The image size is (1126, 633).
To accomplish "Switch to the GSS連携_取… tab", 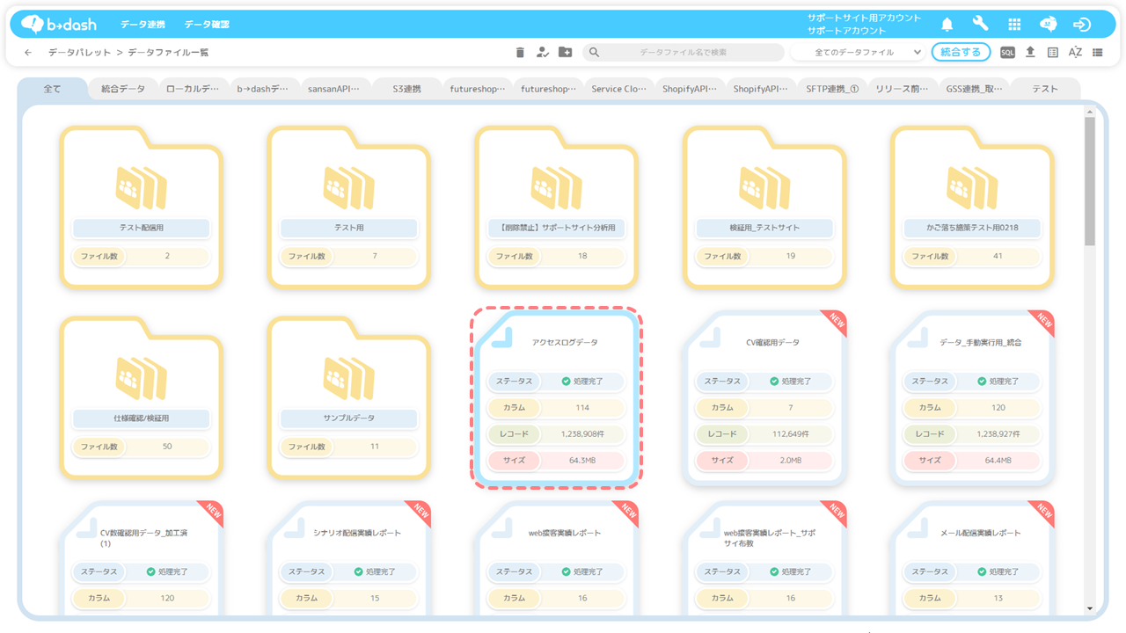I will pos(974,89).
